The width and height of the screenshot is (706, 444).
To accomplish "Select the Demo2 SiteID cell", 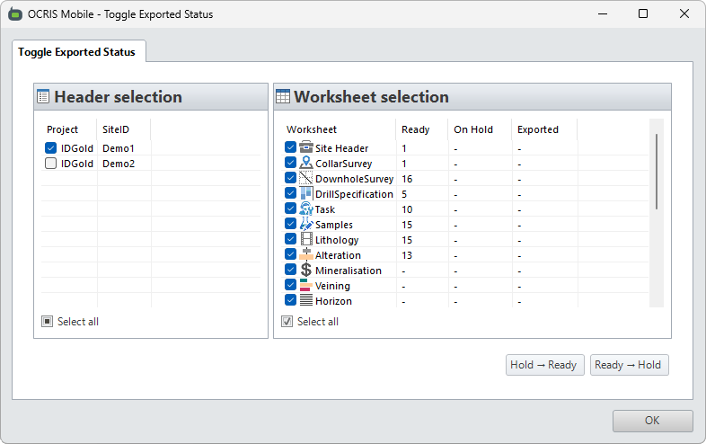I will tap(119, 164).
